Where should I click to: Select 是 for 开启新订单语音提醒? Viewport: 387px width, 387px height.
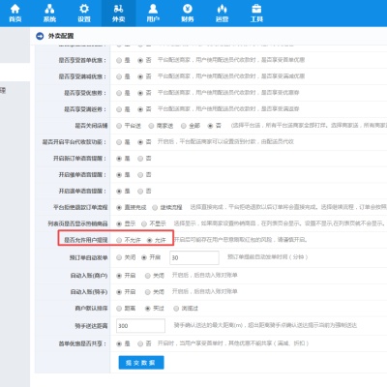(x=119, y=159)
